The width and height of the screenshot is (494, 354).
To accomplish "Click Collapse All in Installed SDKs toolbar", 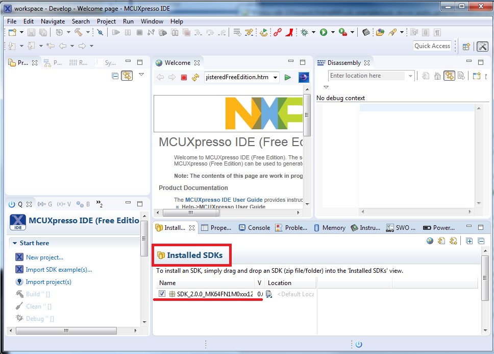I will 481,241.
